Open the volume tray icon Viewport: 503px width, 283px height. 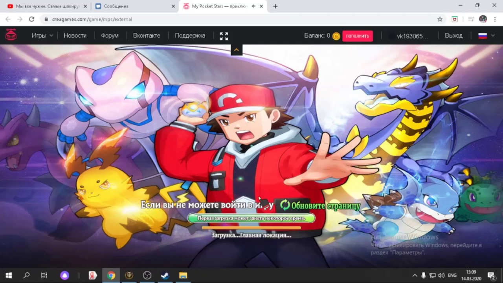coord(441,276)
